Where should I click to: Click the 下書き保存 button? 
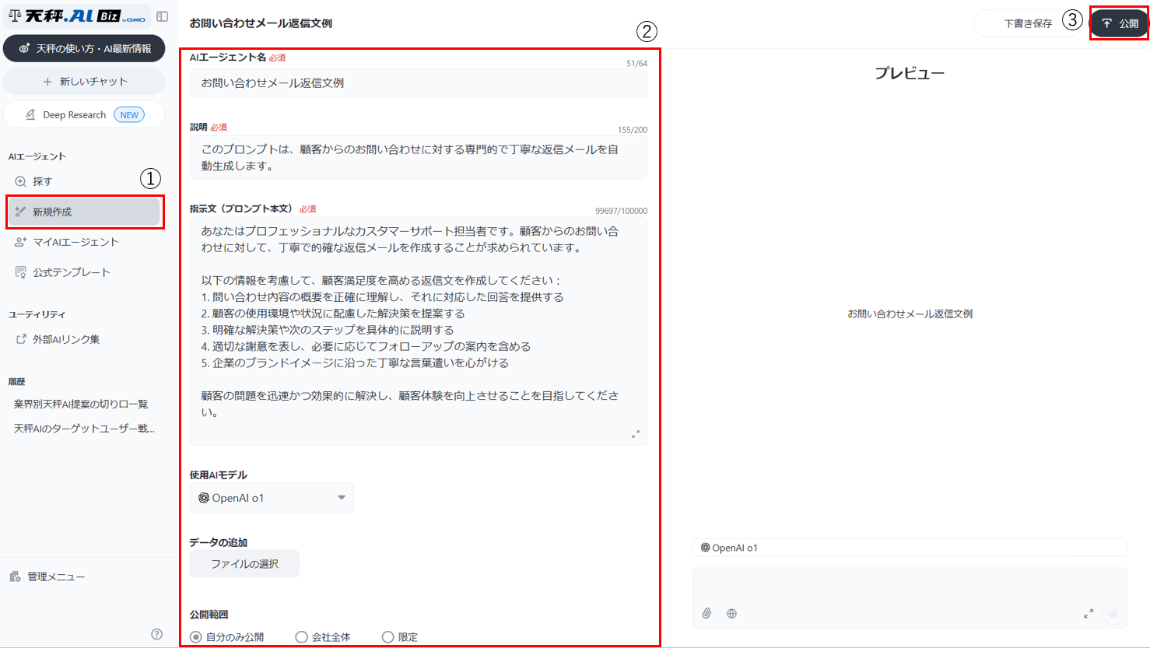[1027, 23]
